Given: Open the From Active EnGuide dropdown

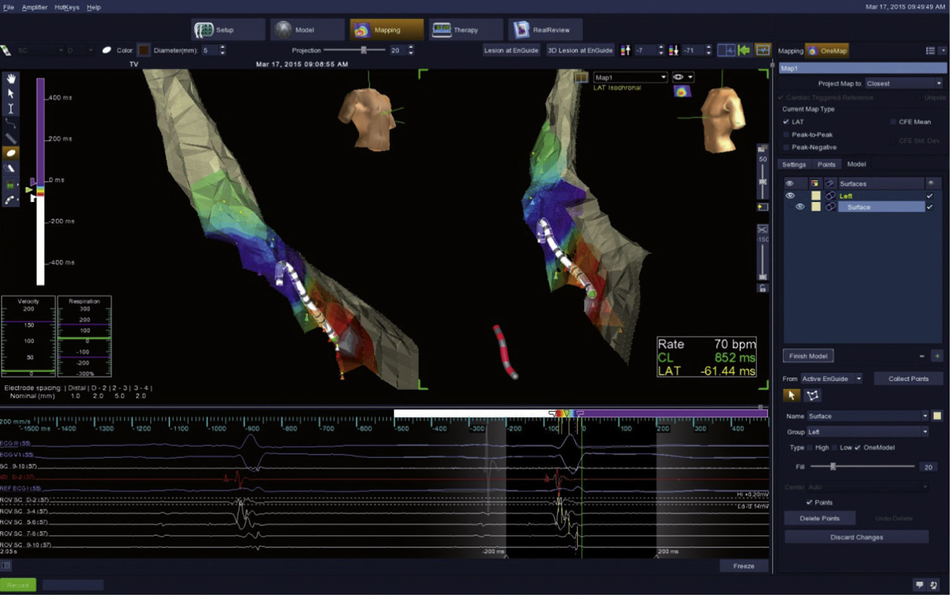Looking at the screenshot, I should 831,379.
